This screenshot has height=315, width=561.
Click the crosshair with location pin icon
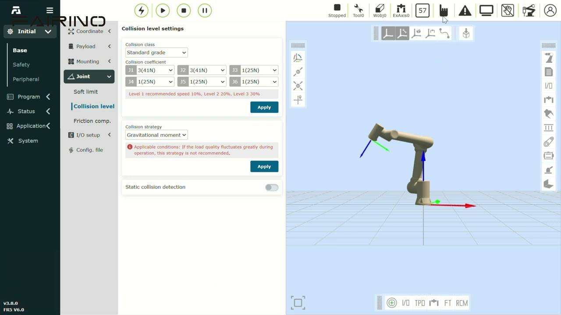click(298, 100)
